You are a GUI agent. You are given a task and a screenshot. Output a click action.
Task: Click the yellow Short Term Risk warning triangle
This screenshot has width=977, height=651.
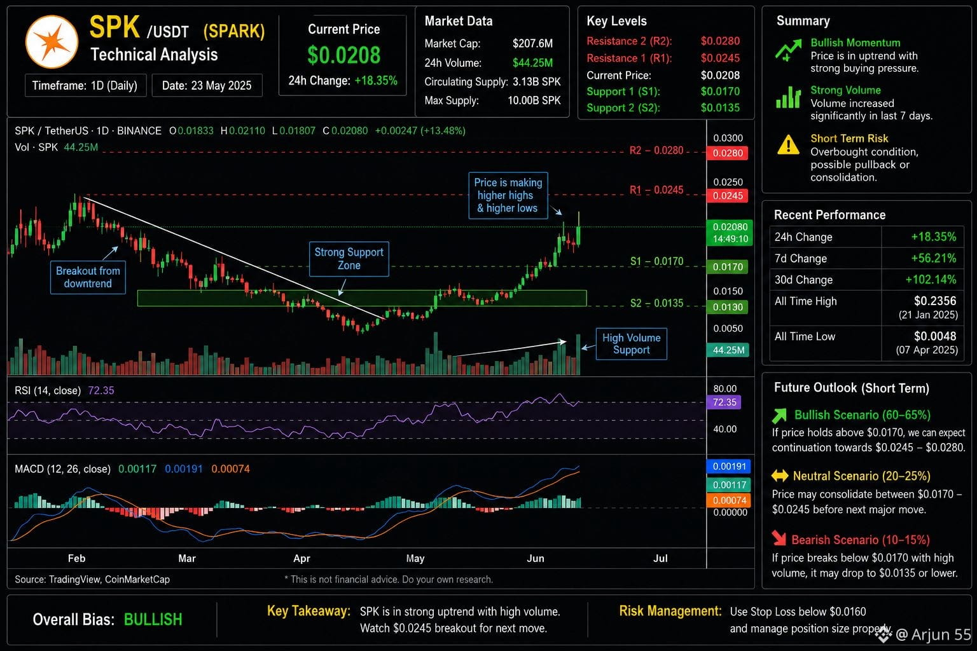788,145
